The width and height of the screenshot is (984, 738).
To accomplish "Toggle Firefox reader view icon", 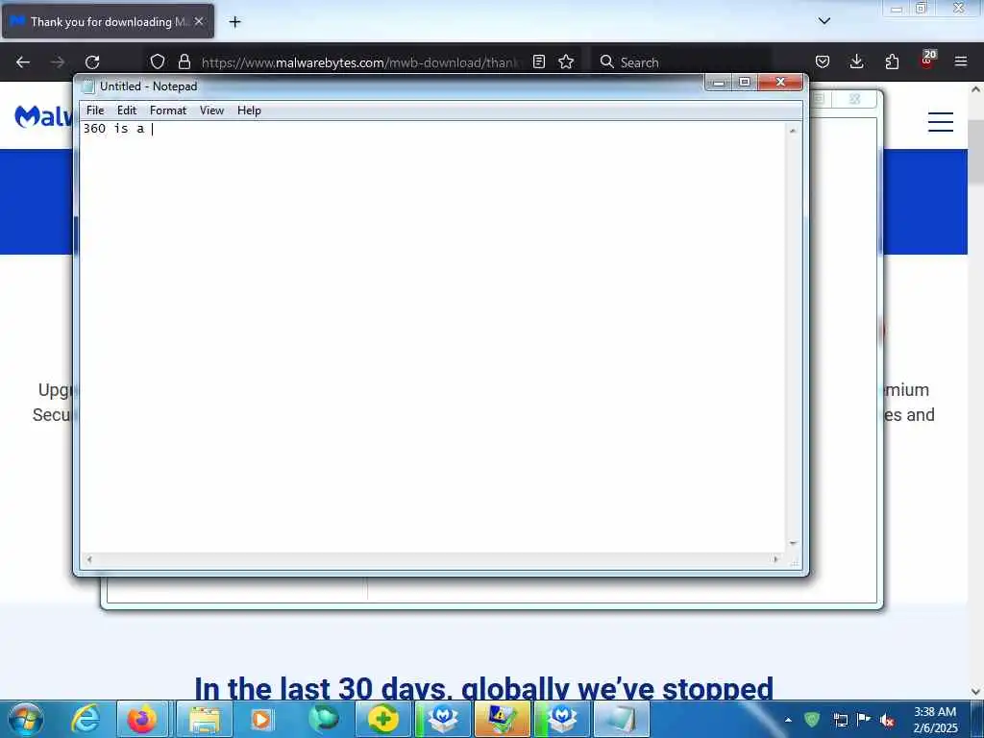I will pos(538,61).
